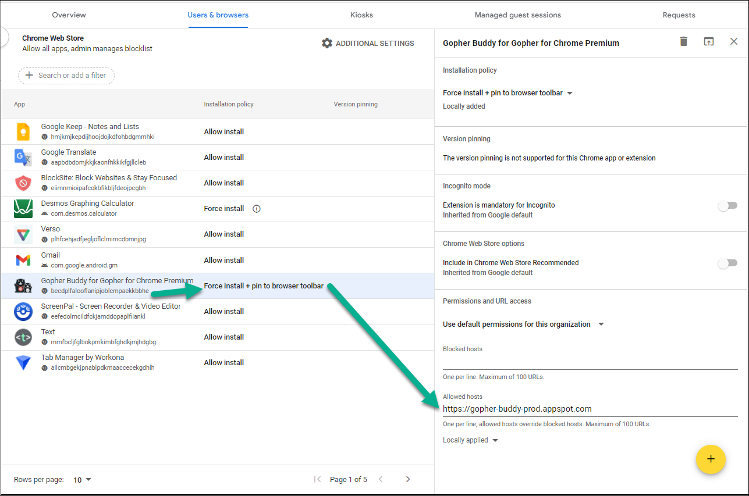
Task: Select the Google Translate app name
Action: pyautogui.click(x=69, y=152)
